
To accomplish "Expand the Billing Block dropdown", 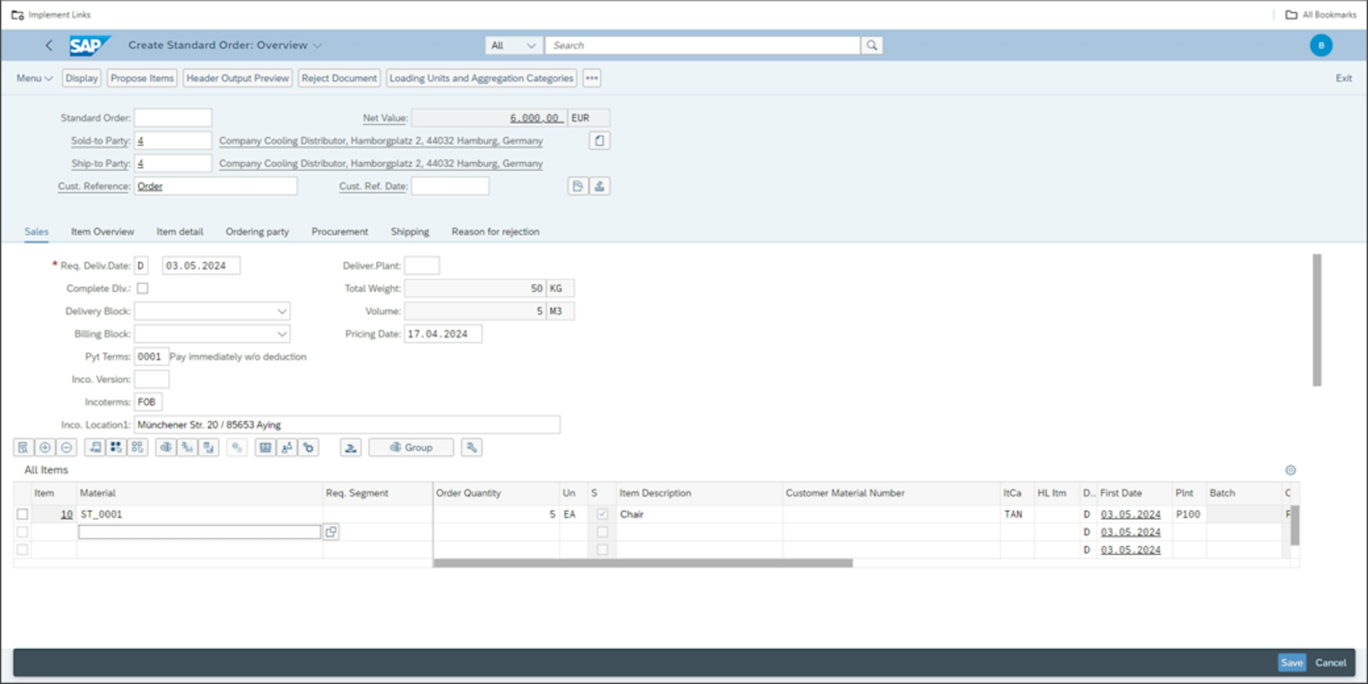I will coord(282,334).
